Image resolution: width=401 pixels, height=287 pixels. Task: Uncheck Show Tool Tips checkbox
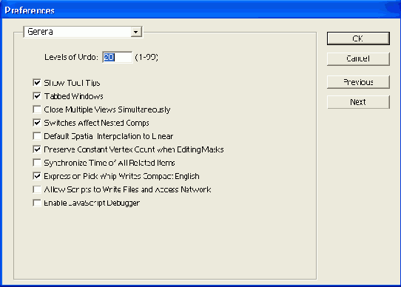click(37, 83)
